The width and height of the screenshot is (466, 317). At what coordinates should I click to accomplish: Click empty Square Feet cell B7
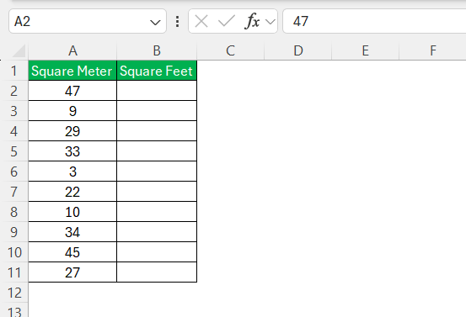tap(157, 192)
